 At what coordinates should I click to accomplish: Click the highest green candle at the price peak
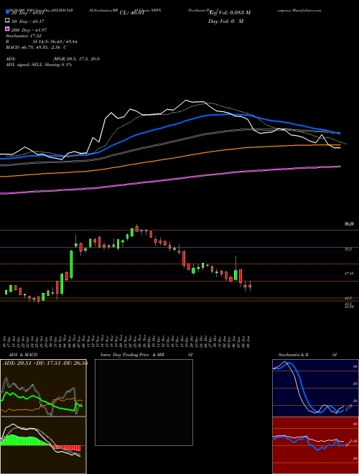[x=132, y=232]
